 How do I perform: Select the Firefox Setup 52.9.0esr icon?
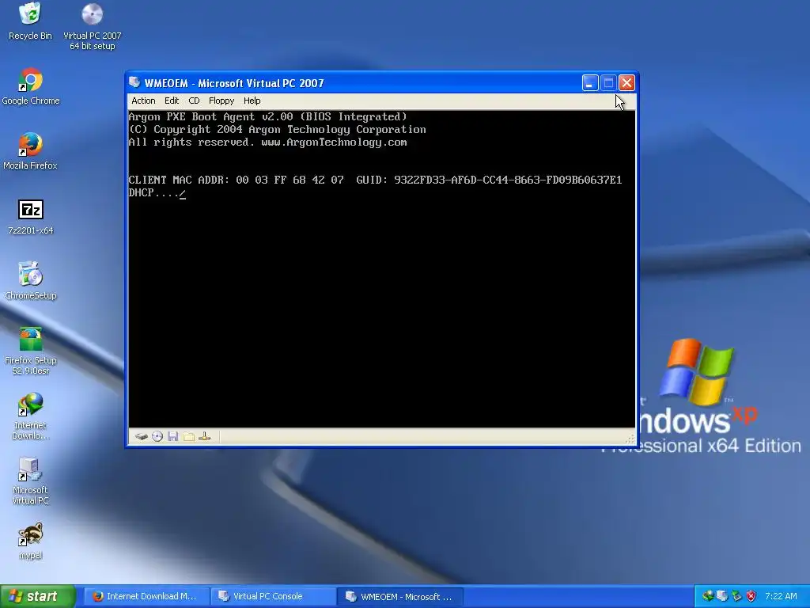[31, 351]
